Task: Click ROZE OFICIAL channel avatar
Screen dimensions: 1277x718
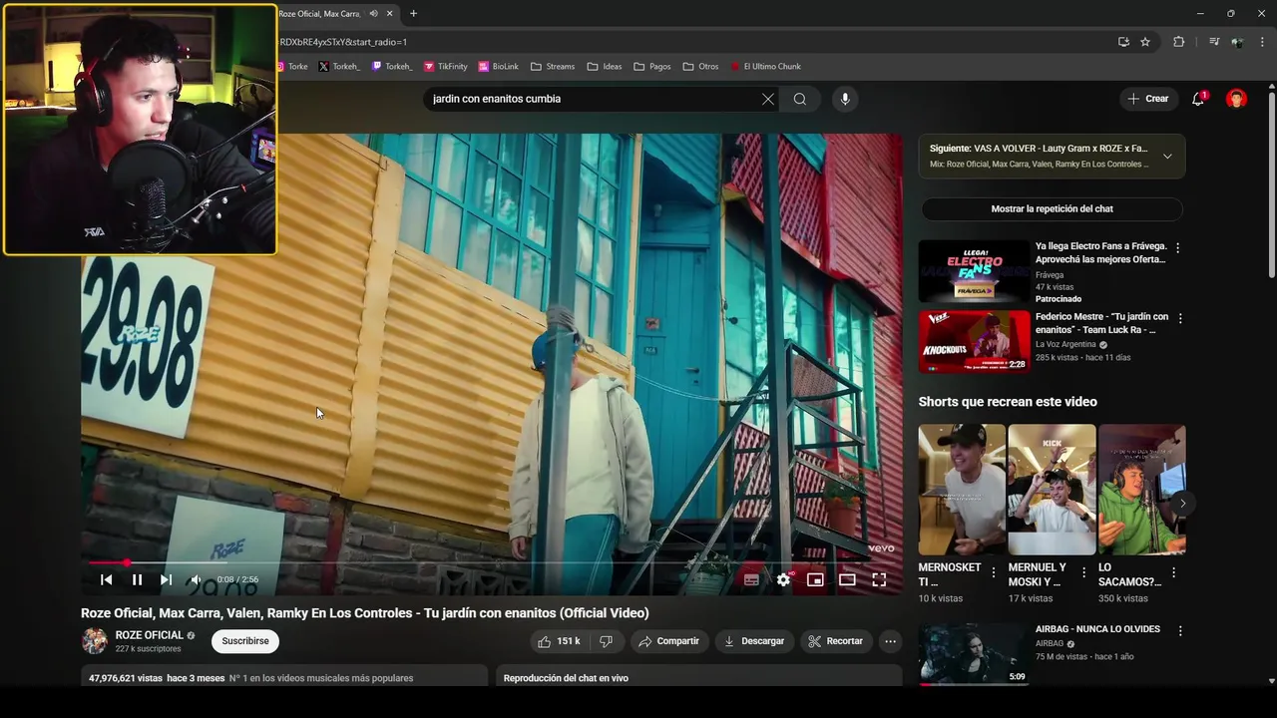Action: [95, 641]
